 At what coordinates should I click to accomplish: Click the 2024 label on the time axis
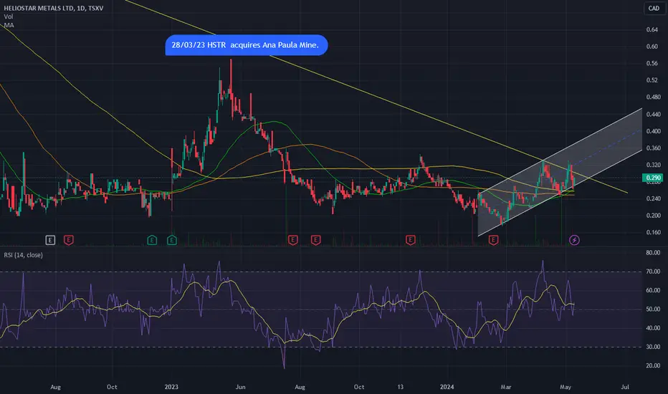pyautogui.click(x=447, y=387)
